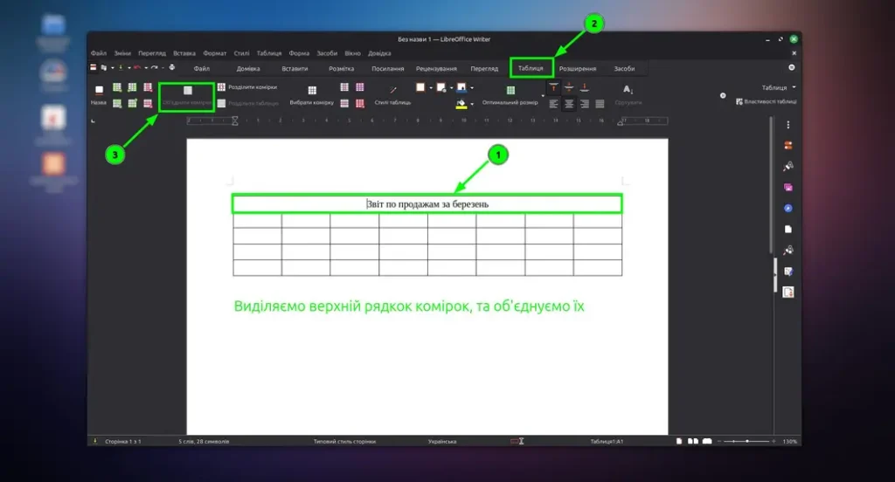Click the word count '5 слів, 28 символів'

(x=204, y=442)
